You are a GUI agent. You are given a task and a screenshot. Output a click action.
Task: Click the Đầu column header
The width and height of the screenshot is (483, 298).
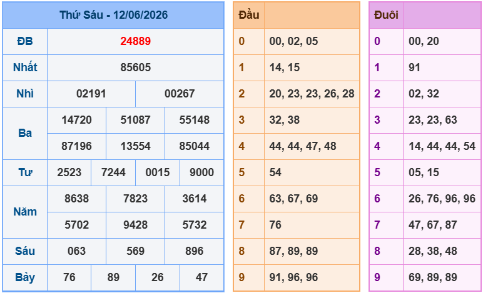point(249,15)
